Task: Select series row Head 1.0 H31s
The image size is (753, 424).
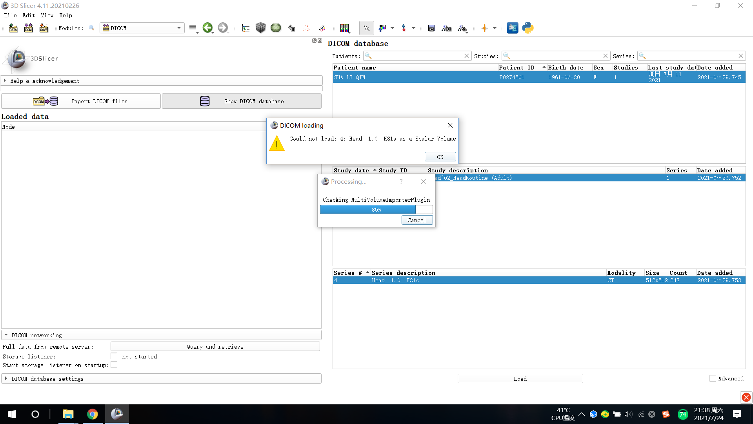Action: pos(539,280)
